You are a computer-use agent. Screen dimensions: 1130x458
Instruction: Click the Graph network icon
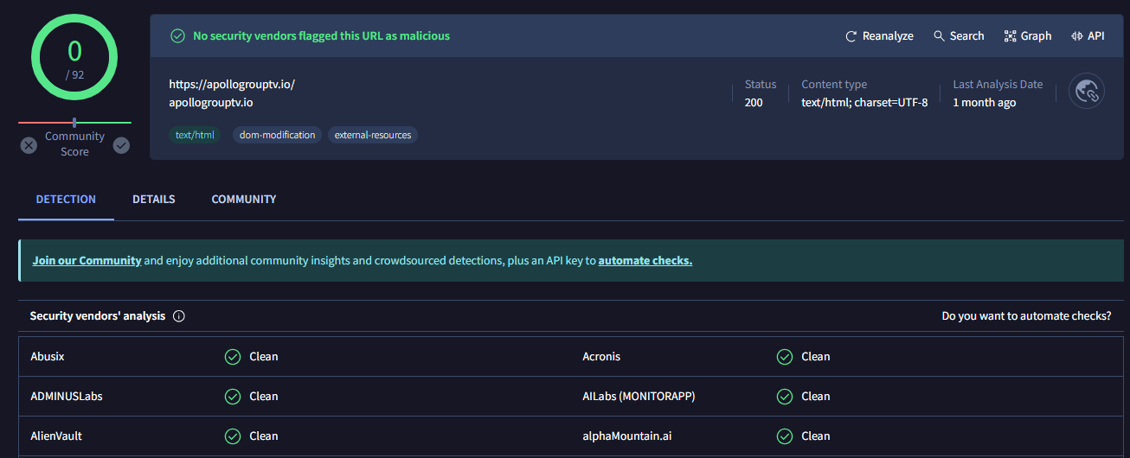[x=1010, y=36]
